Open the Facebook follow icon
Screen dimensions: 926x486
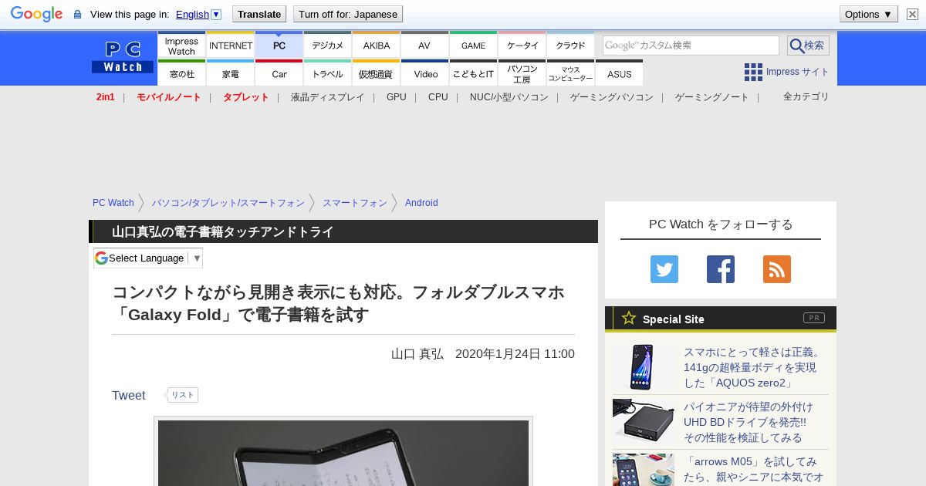coord(721,269)
